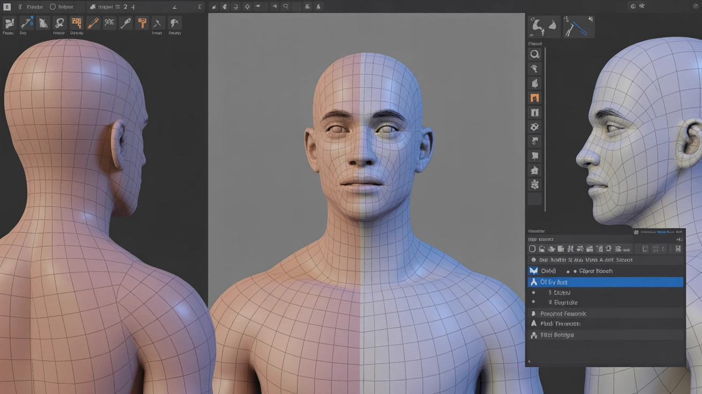This screenshot has width=702, height=394.
Task: Toggle the dot beside the 'Diuihu' child row
Action: (533, 293)
